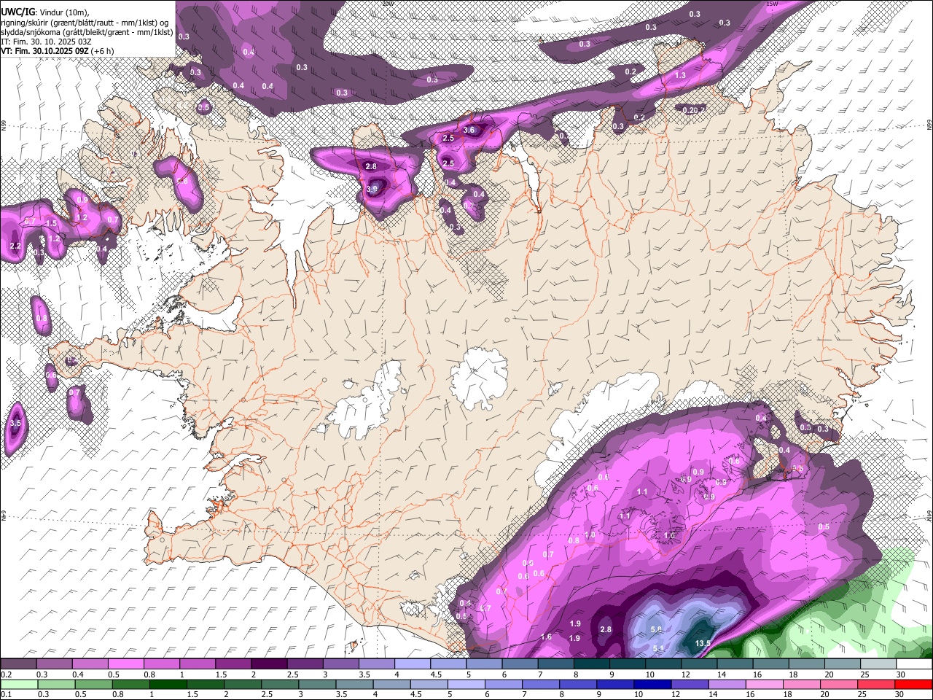Pick the white final swatch in the upper legend
Image resolution: width=933 pixels, height=700 pixels.
coord(914,664)
